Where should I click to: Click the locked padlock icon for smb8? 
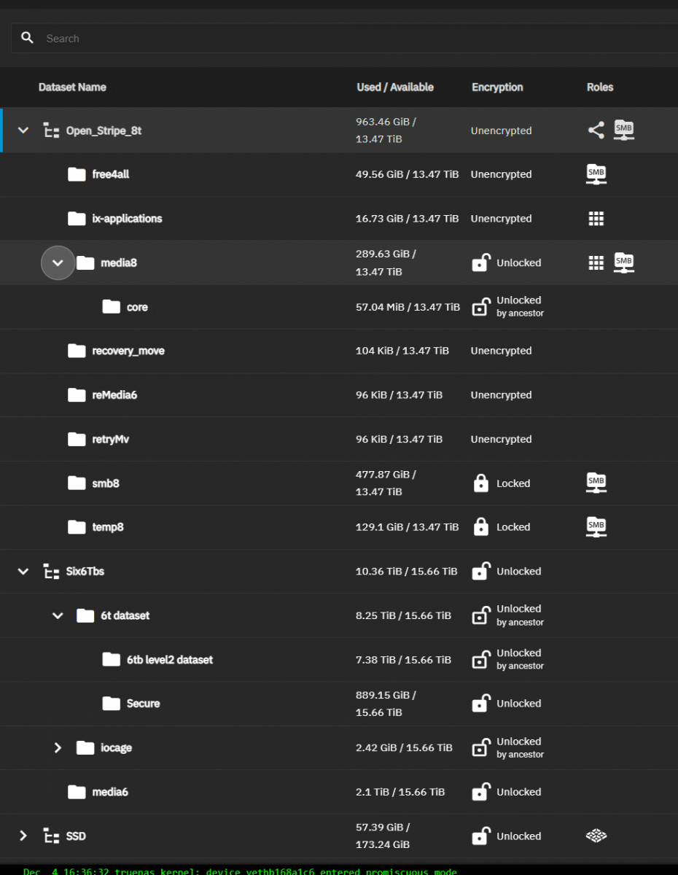(480, 483)
